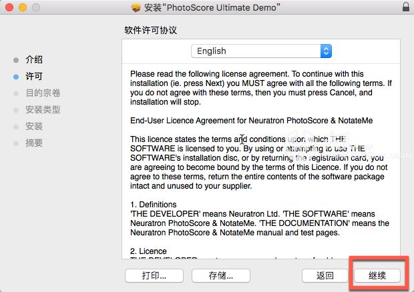Select the 介绍 step in sidebar
Image resolution: width=414 pixels, height=292 pixels.
point(34,59)
